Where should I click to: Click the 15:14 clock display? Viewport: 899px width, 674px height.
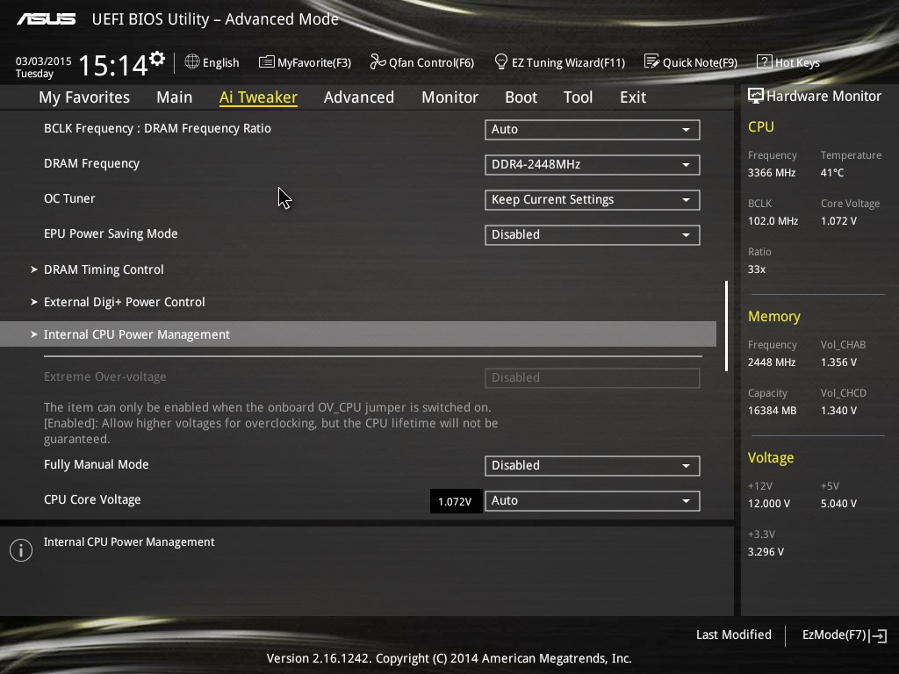click(x=113, y=65)
